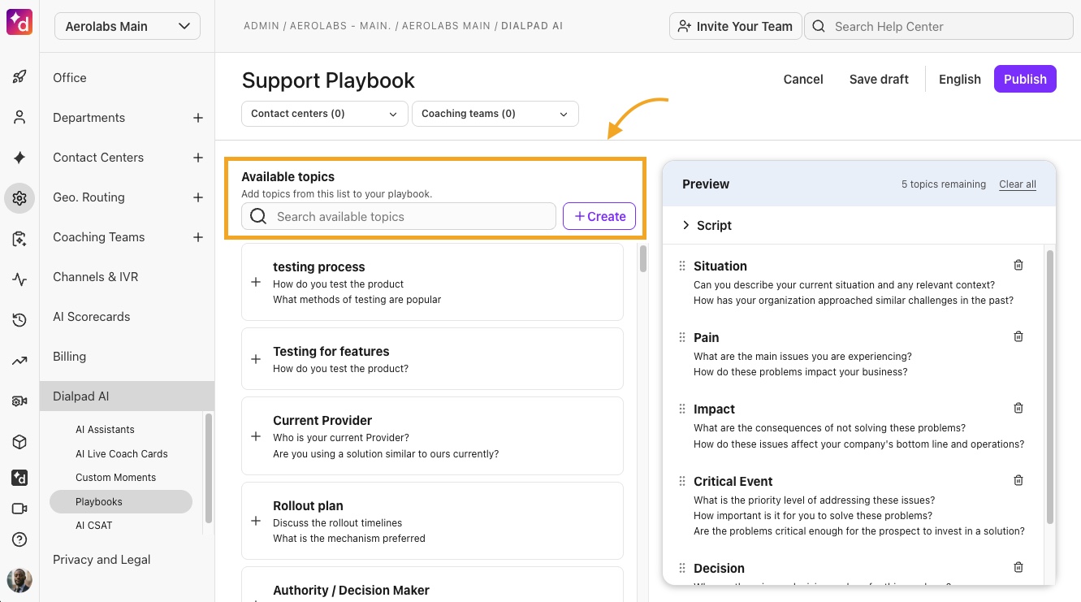Open the trending analytics arrow icon
Screen dimensions: 1081x602
(x=19, y=361)
